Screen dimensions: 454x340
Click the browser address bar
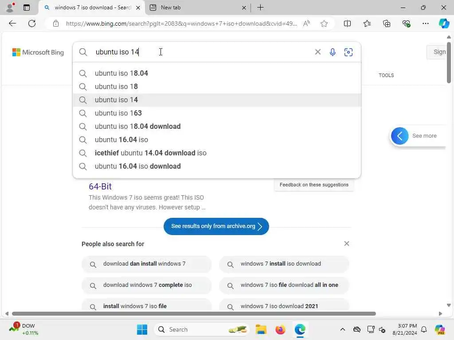(x=181, y=23)
